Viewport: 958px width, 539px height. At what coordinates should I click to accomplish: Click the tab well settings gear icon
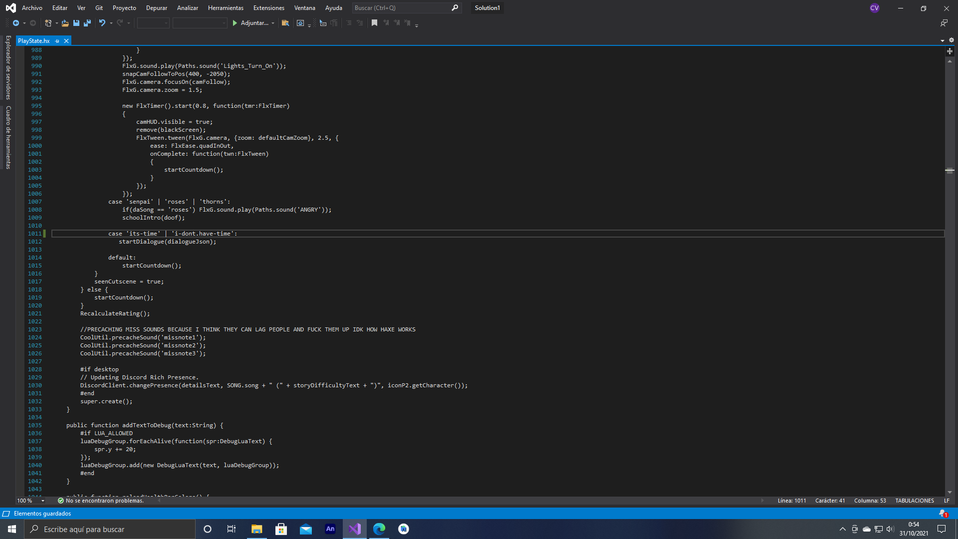(x=952, y=40)
